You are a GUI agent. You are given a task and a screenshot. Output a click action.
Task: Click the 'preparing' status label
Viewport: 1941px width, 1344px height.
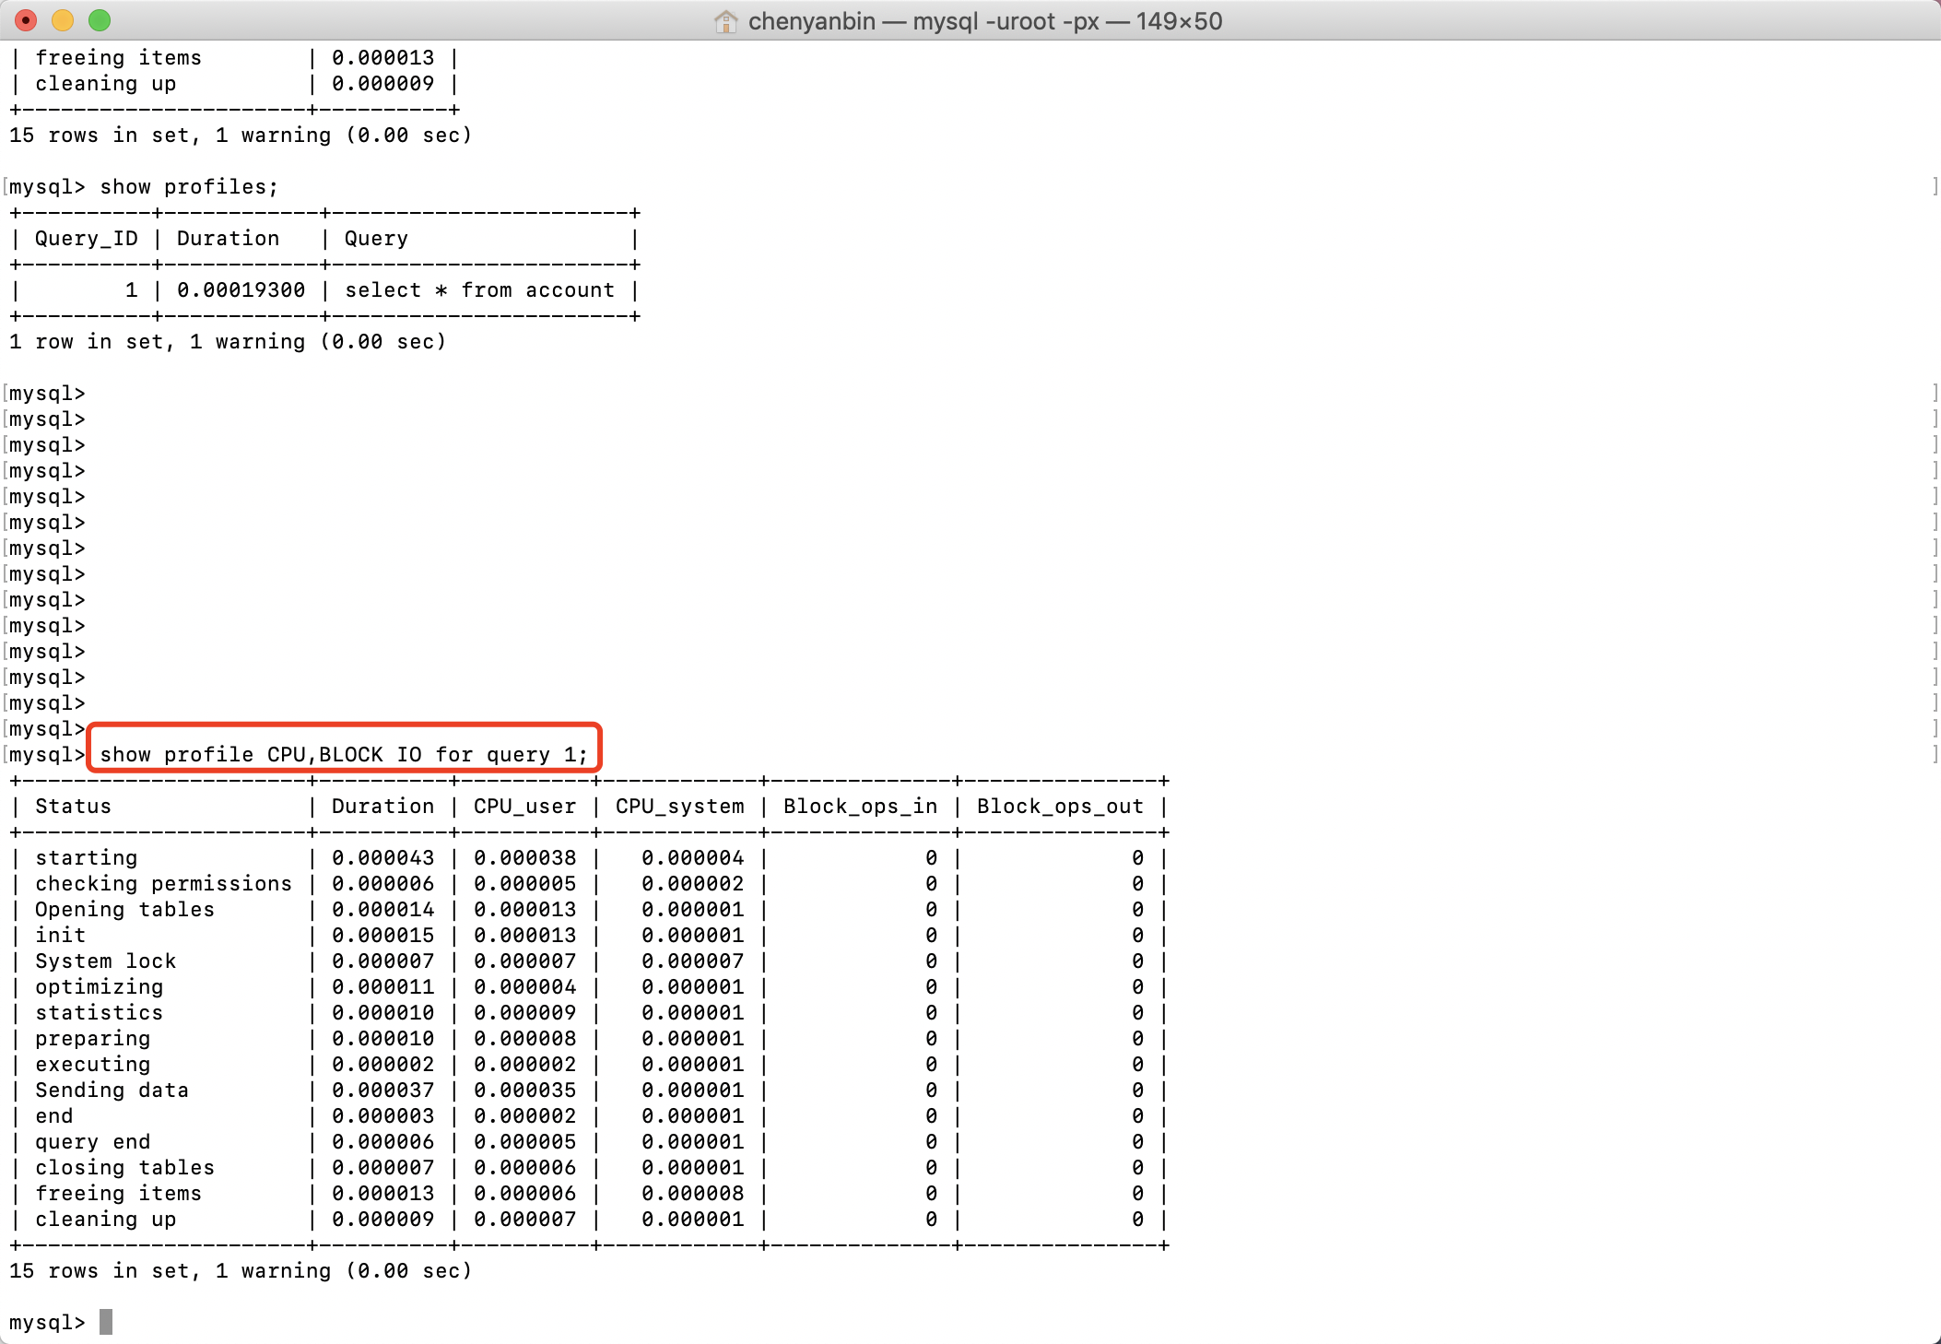(92, 1039)
